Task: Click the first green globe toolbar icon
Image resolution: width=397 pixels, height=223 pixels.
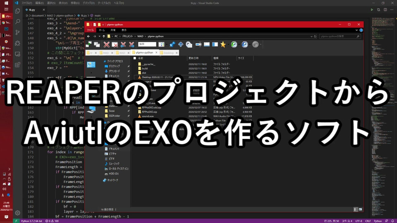Action: pyautogui.click(x=234, y=45)
